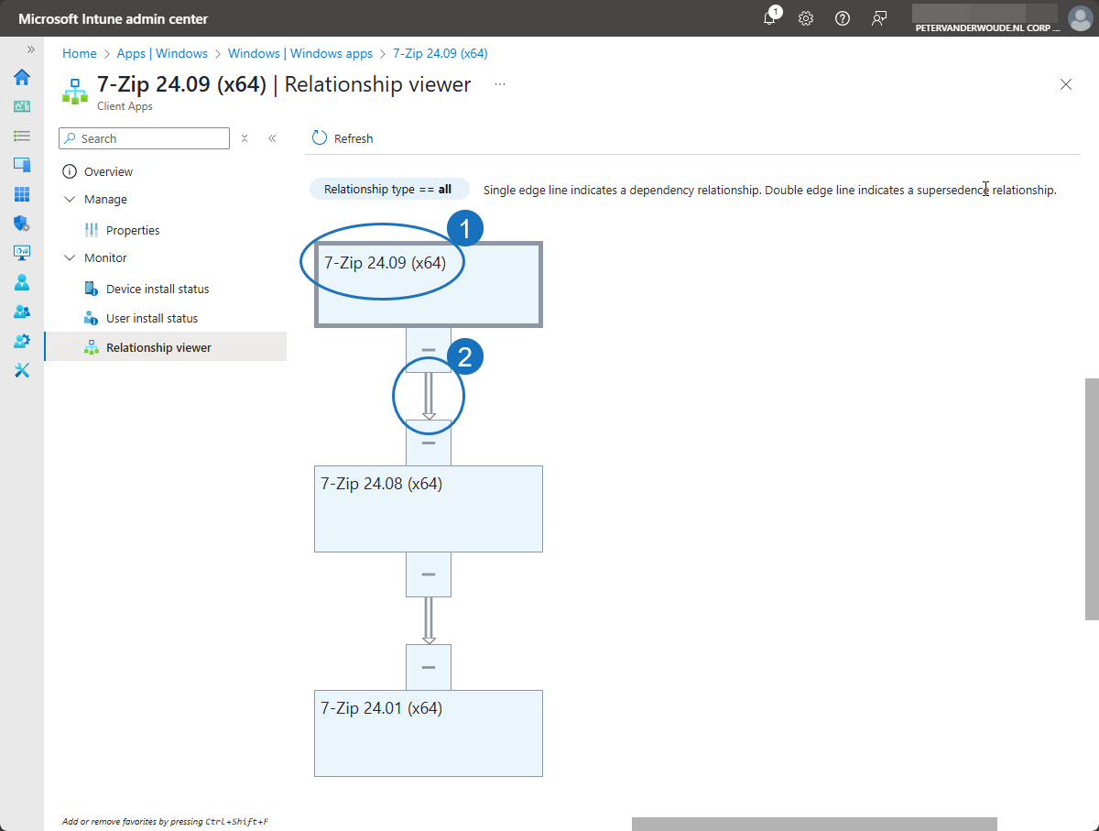Open feedback icon in header
The width and height of the screenshot is (1099, 831).
(x=879, y=18)
